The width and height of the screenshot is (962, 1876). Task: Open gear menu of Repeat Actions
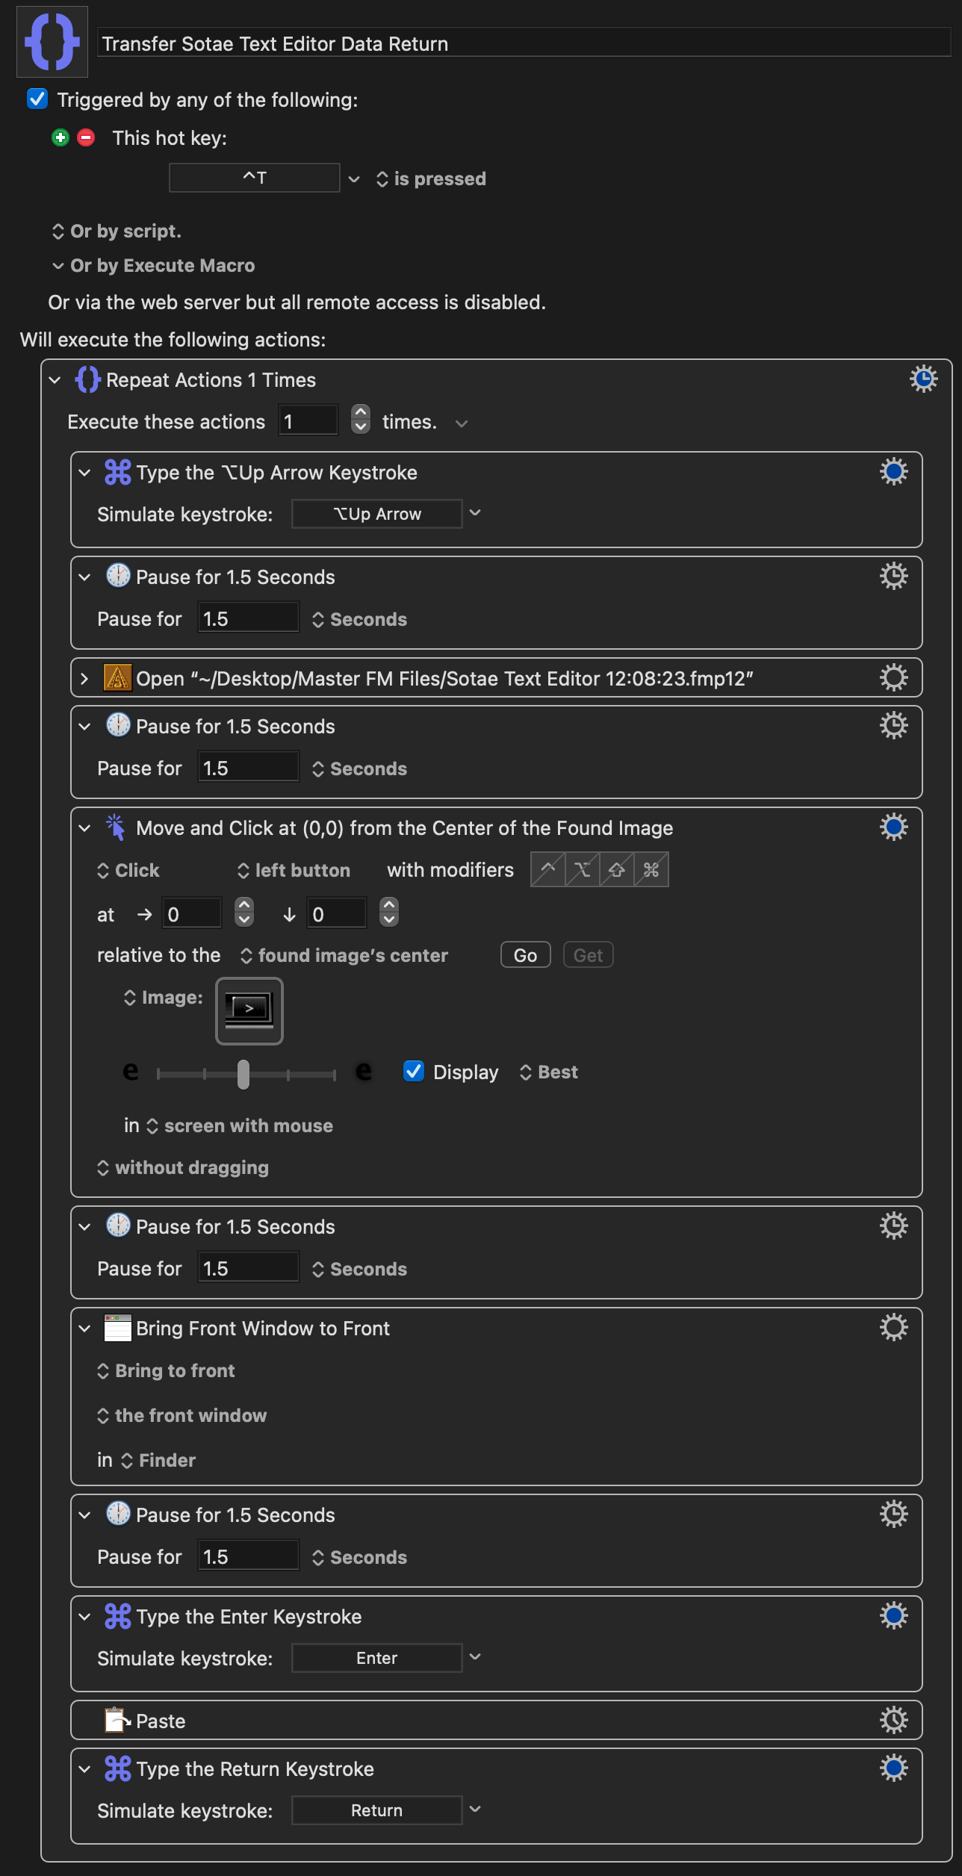923,379
